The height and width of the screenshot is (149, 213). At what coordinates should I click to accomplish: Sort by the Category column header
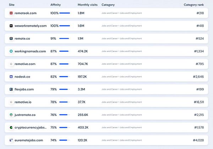(x=108, y=5)
